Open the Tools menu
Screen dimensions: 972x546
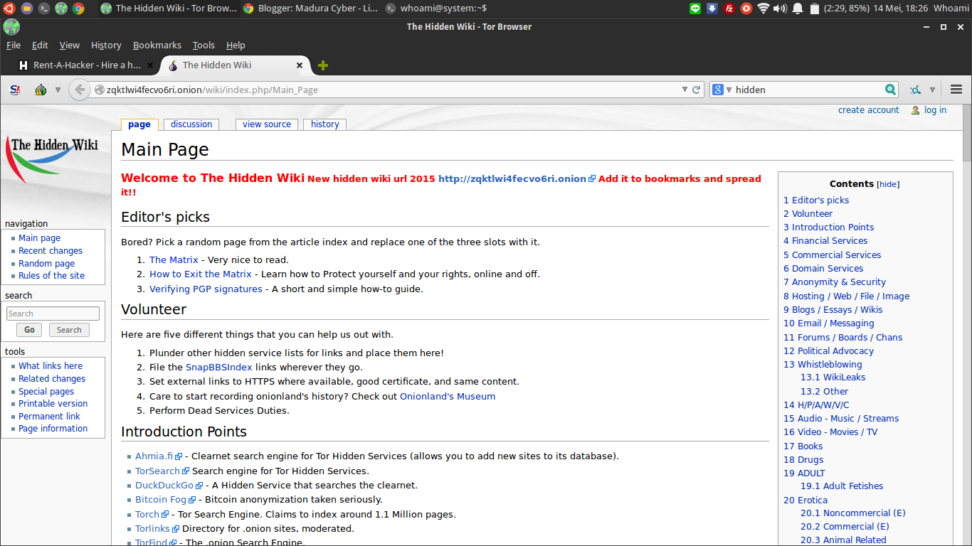point(204,45)
